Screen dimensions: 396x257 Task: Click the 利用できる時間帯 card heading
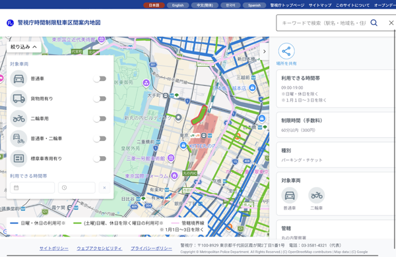[x=300, y=78]
